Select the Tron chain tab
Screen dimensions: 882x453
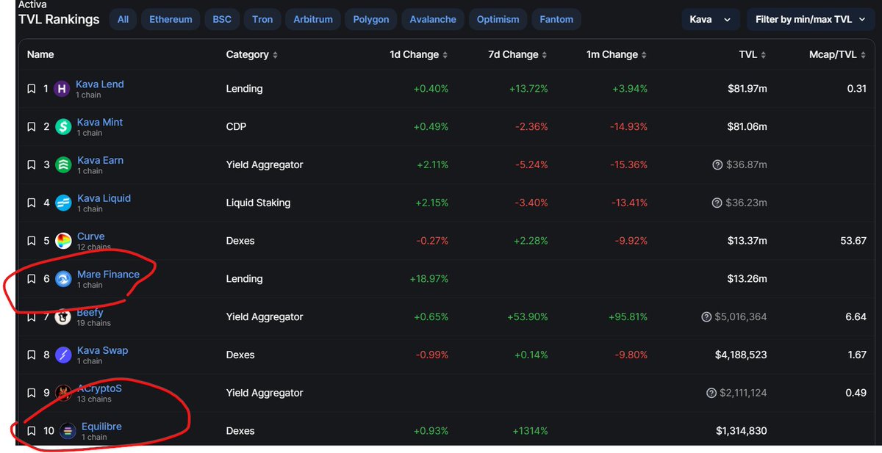[261, 19]
